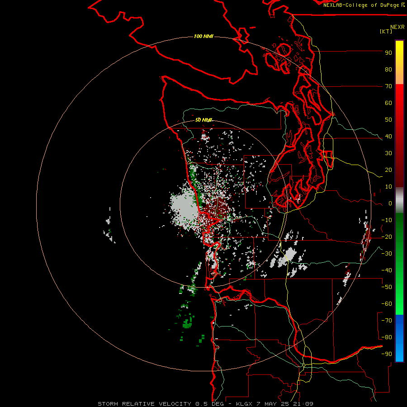Click the KT units label above color scale
Screen dimensions: 407x407
click(x=386, y=31)
